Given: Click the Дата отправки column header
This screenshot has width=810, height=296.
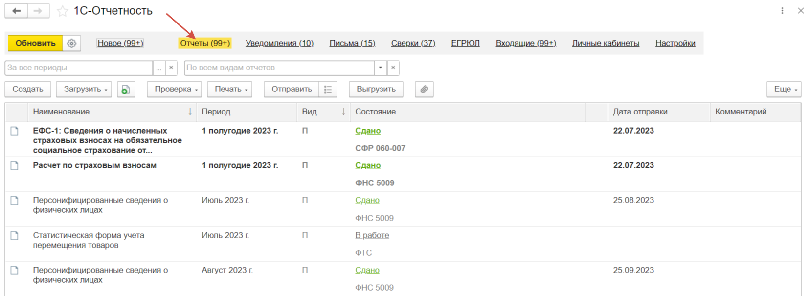Looking at the screenshot, I should pyautogui.click(x=659, y=112).
